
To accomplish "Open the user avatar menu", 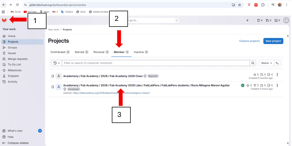I will click(x=286, y=20).
